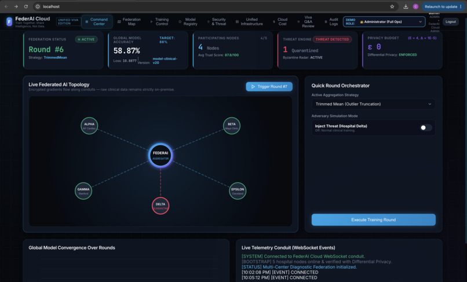The image size is (467, 282).
Task: Click the ACTIVE federation status badge
Action: [x=86, y=39]
